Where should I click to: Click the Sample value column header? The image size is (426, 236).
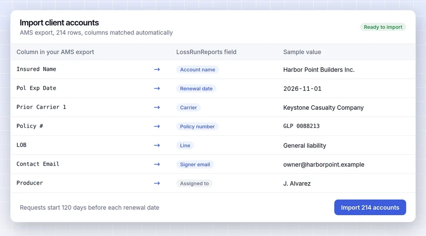302,52
